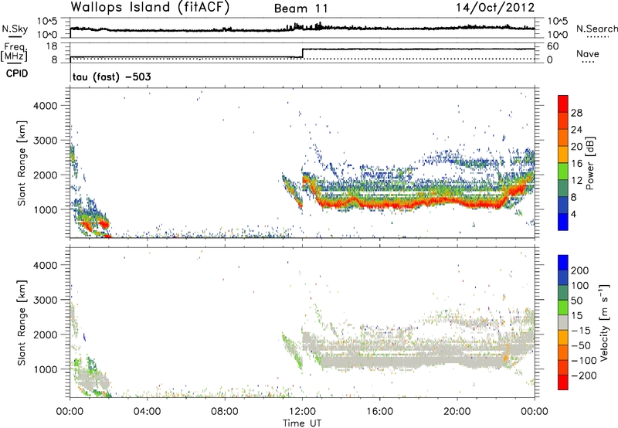Click the '20:00' time axis tick label
Screen dimensions: 618x428
(457, 412)
